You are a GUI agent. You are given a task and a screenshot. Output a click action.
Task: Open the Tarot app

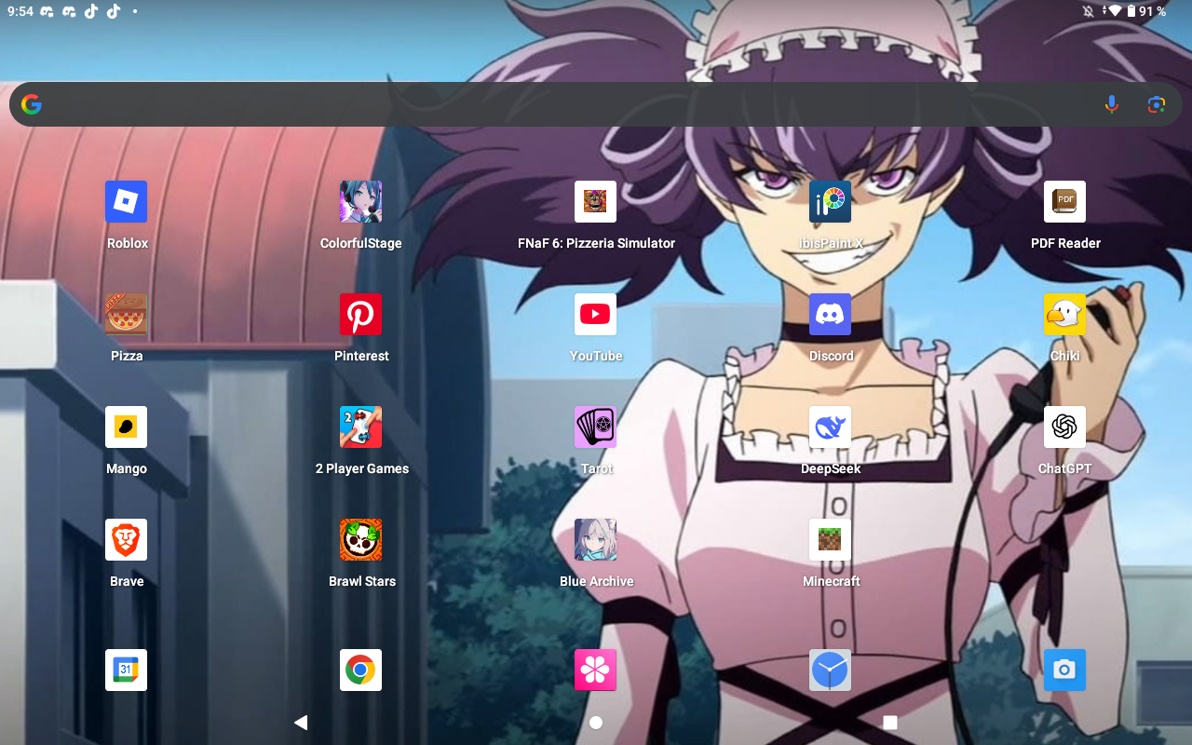(x=595, y=427)
